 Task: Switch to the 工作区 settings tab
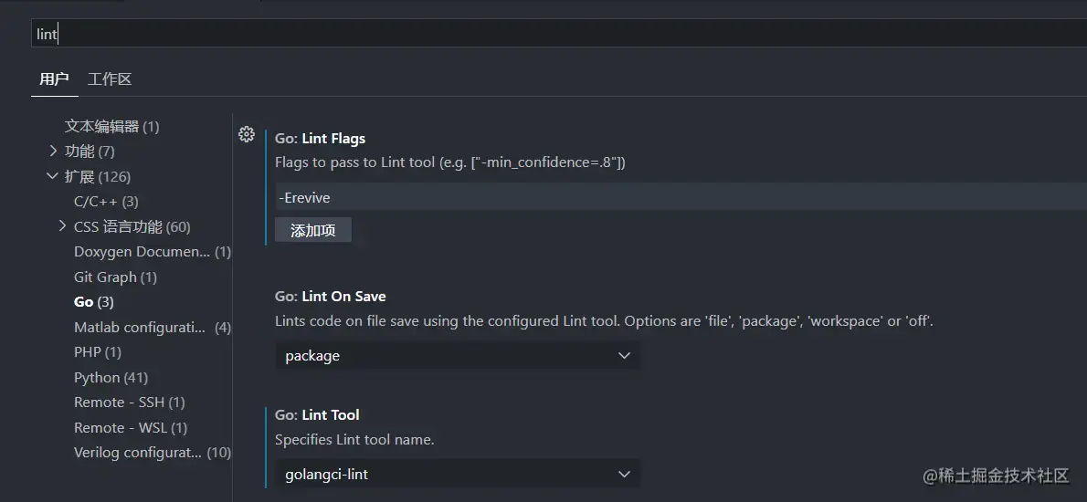pos(110,78)
